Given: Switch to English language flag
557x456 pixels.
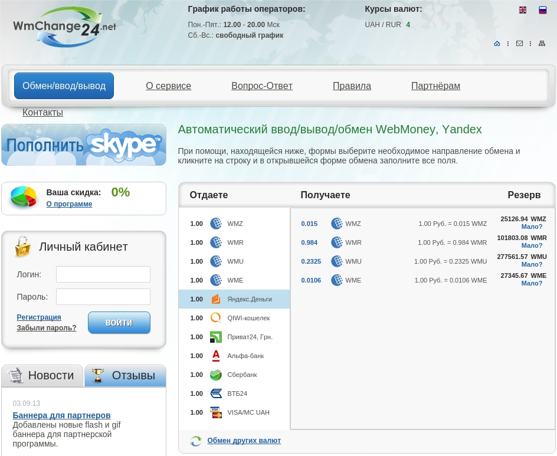Looking at the screenshot, I should [x=523, y=10].
